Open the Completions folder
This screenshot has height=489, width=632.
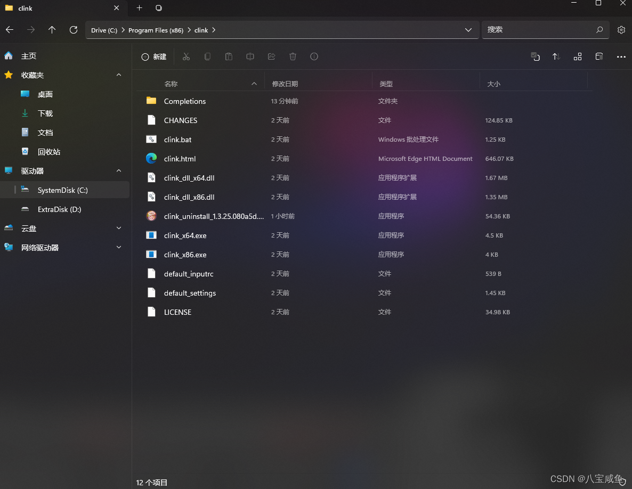184,101
